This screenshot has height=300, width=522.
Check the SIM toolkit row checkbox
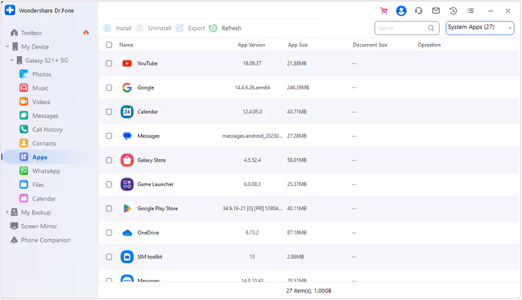click(x=109, y=257)
